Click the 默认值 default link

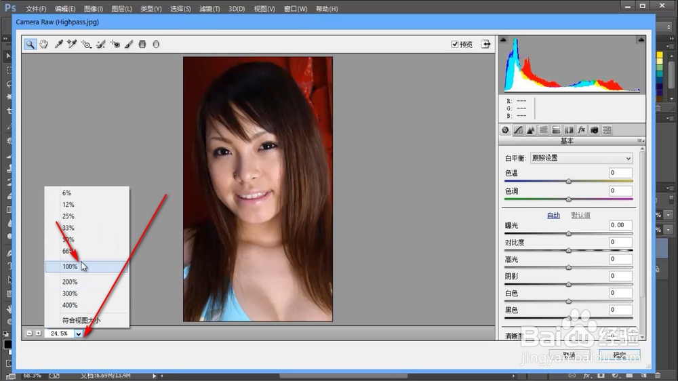(x=581, y=216)
